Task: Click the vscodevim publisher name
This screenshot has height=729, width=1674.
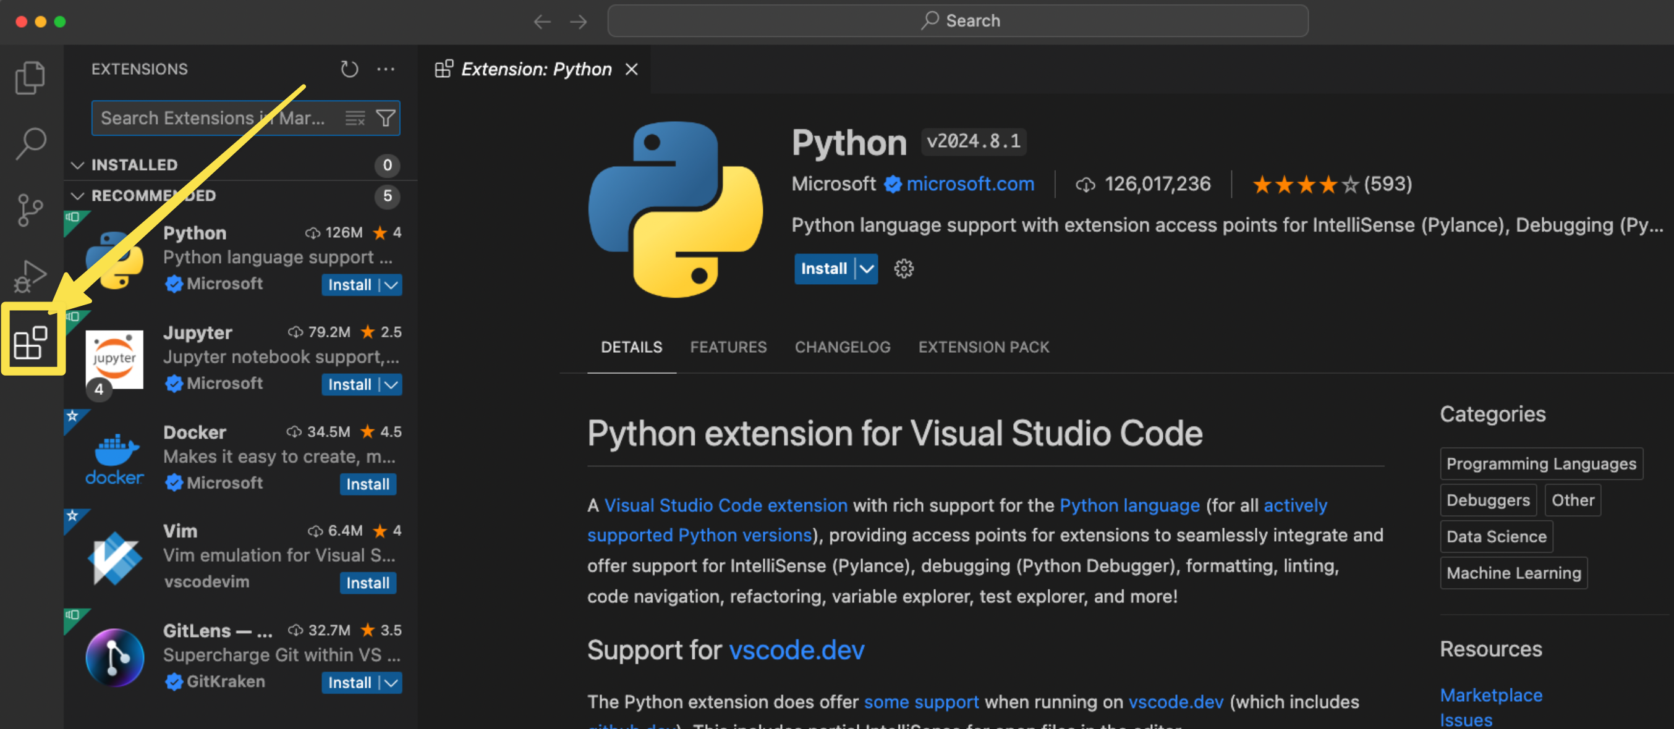Action: [206, 581]
